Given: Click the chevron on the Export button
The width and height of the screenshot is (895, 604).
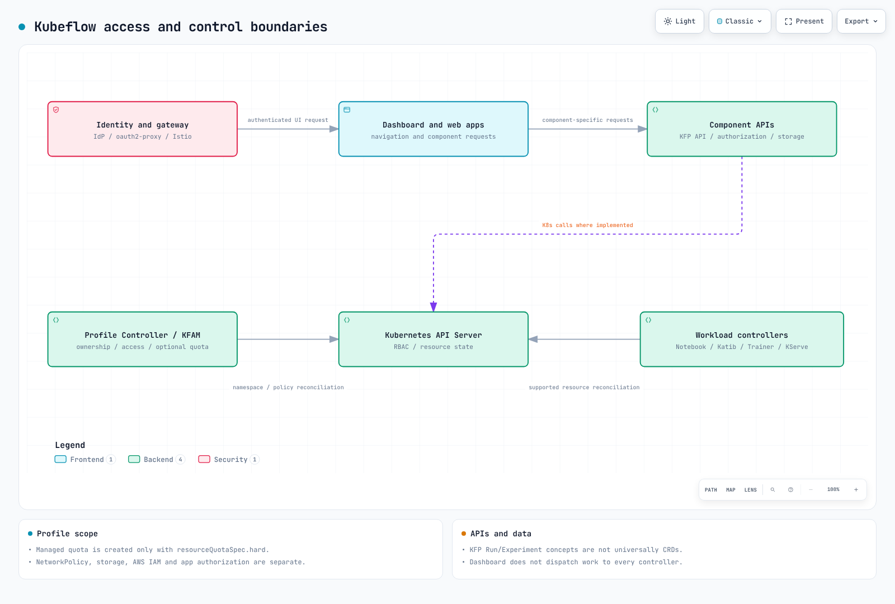Looking at the screenshot, I should click(875, 21).
